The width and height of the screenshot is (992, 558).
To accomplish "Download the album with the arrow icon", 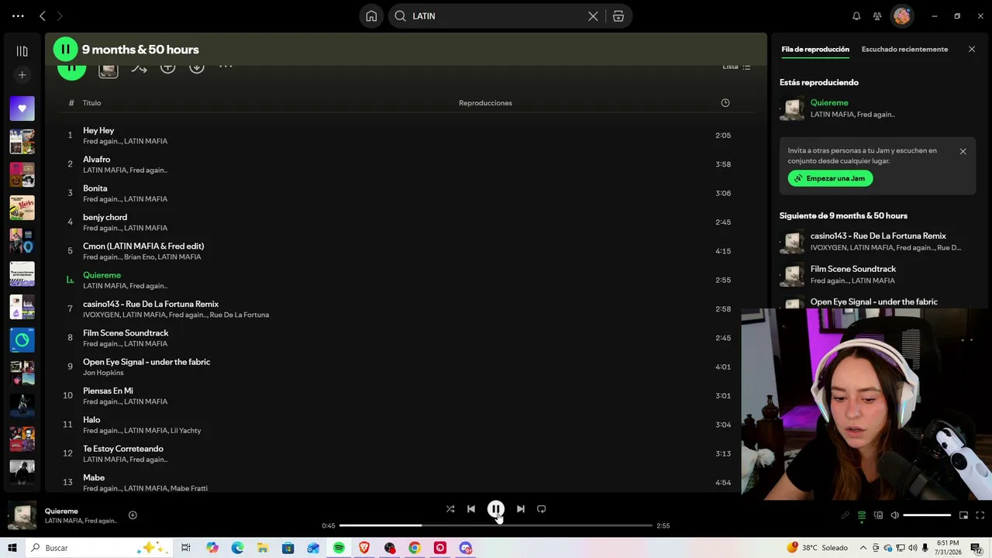I will 197,67.
